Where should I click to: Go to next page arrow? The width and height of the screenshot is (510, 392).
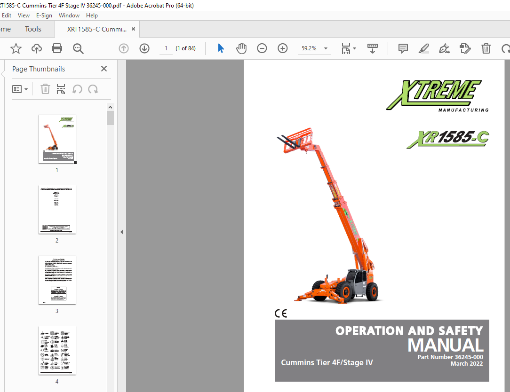[x=144, y=48]
